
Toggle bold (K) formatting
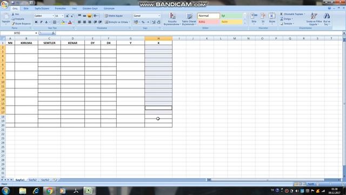tap(36, 22)
